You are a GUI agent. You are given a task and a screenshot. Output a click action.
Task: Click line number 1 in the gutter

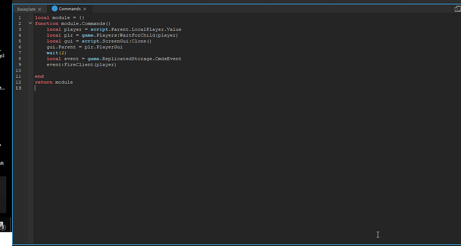(x=20, y=18)
